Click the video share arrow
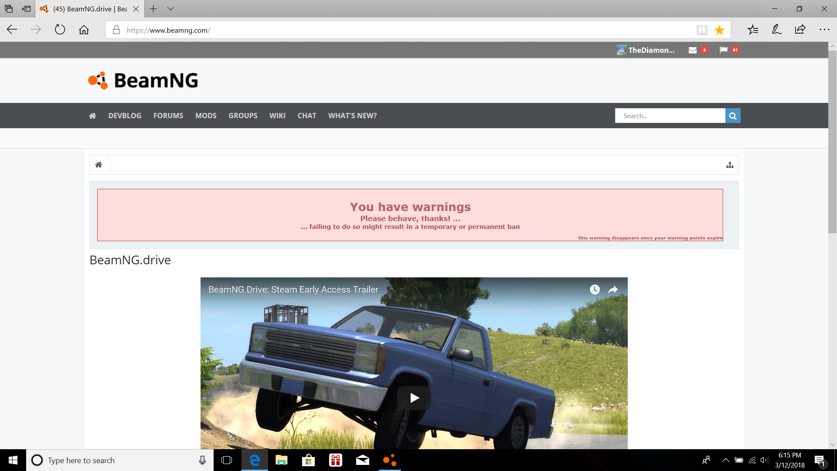This screenshot has height=471, width=837. (613, 290)
